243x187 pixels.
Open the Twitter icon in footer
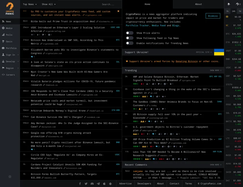tap(86, 184)
